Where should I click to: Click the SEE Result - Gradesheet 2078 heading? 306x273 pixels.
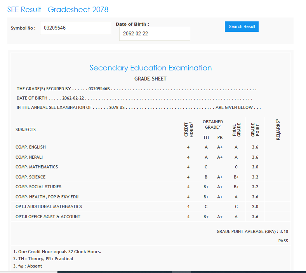point(58,9)
